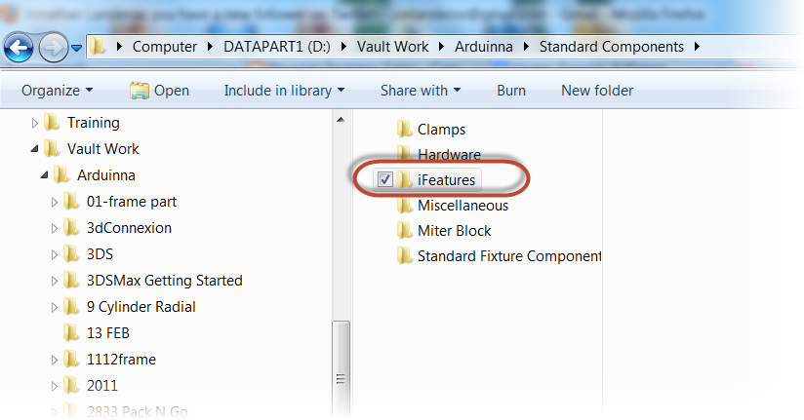Expand the Training folder tree node
804x420 pixels.
click(x=35, y=123)
